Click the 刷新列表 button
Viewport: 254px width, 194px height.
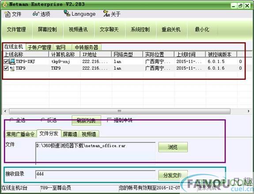point(86,120)
